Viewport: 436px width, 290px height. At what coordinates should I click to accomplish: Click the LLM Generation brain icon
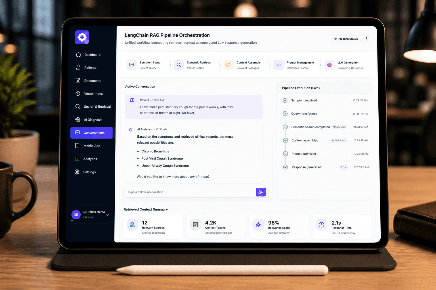[x=329, y=65]
